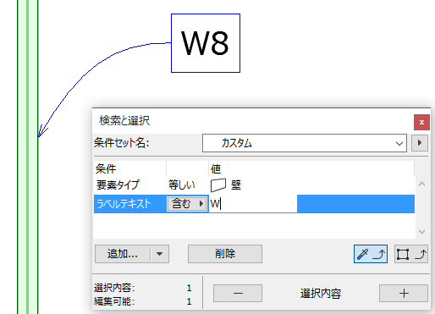Expand the 追加 dropdown arrow
The height and width of the screenshot is (314, 435).
(x=160, y=254)
